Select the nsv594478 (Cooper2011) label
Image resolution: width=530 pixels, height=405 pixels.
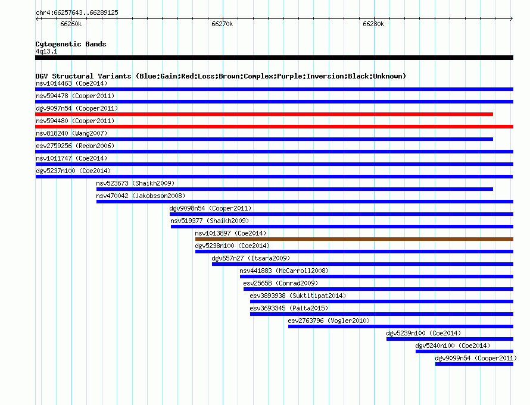pyautogui.click(x=75, y=96)
